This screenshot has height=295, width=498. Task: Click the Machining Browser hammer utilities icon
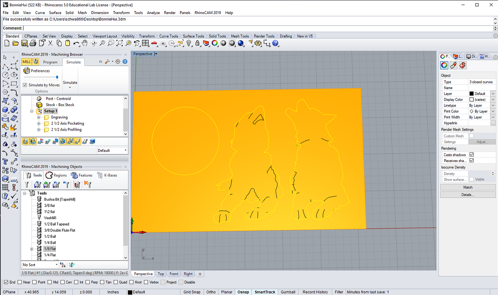pyautogui.click(x=107, y=62)
